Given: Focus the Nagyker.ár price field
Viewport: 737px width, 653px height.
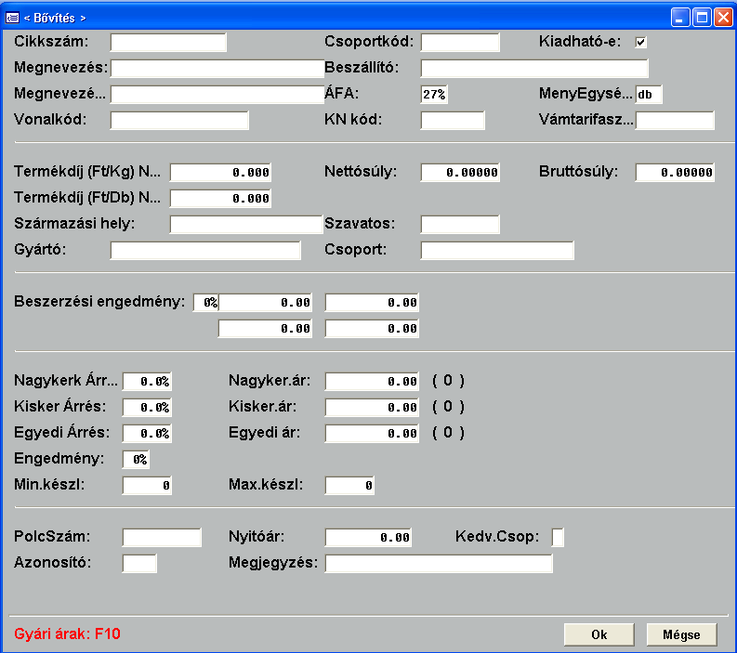Looking at the screenshot, I should coord(372,382).
